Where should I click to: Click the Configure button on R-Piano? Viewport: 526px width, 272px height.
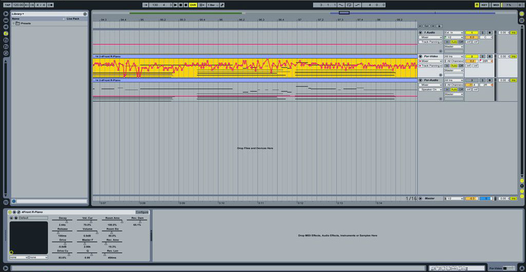[x=142, y=212]
